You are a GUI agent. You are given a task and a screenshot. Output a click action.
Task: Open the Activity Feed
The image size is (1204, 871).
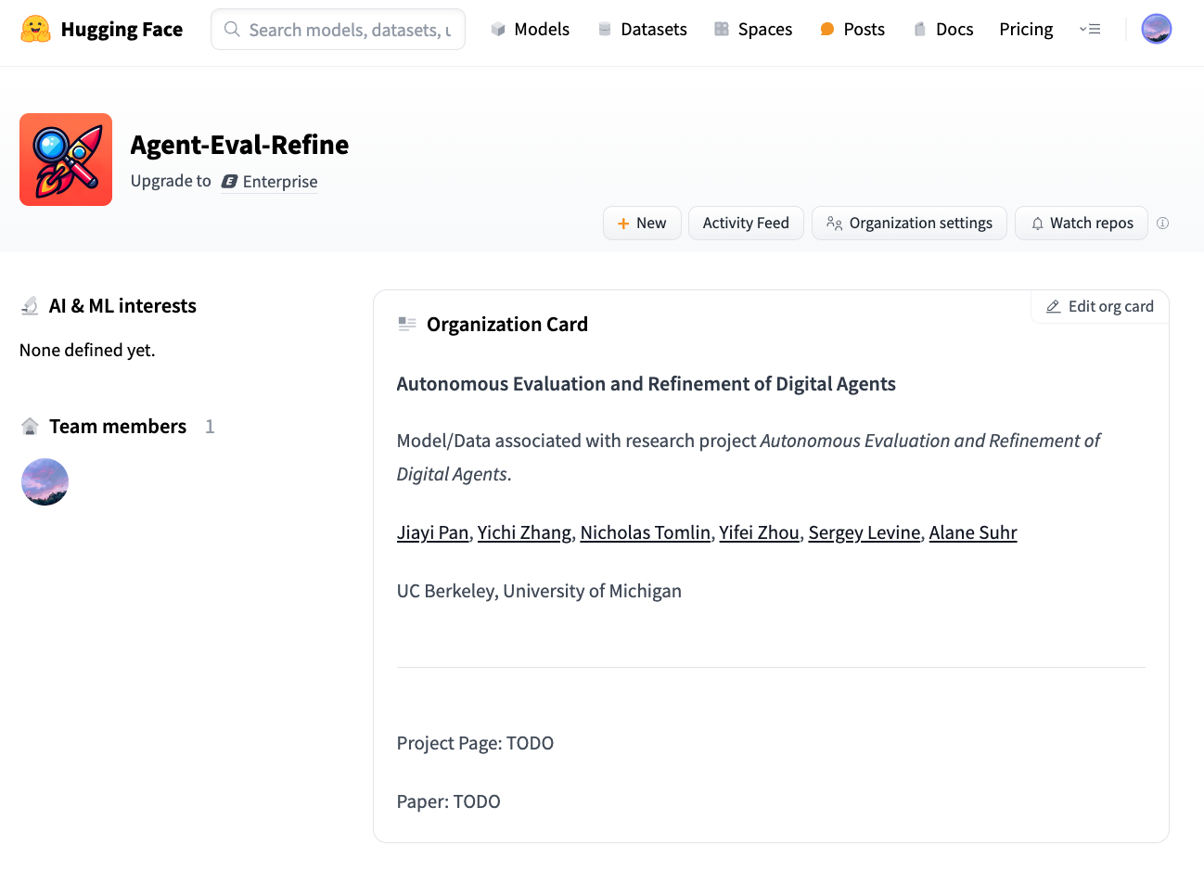tap(746, 224)
